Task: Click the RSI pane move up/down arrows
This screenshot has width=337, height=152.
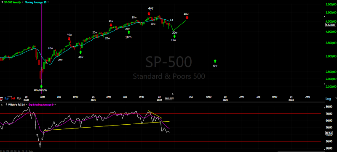Action: tap(6, 105)
